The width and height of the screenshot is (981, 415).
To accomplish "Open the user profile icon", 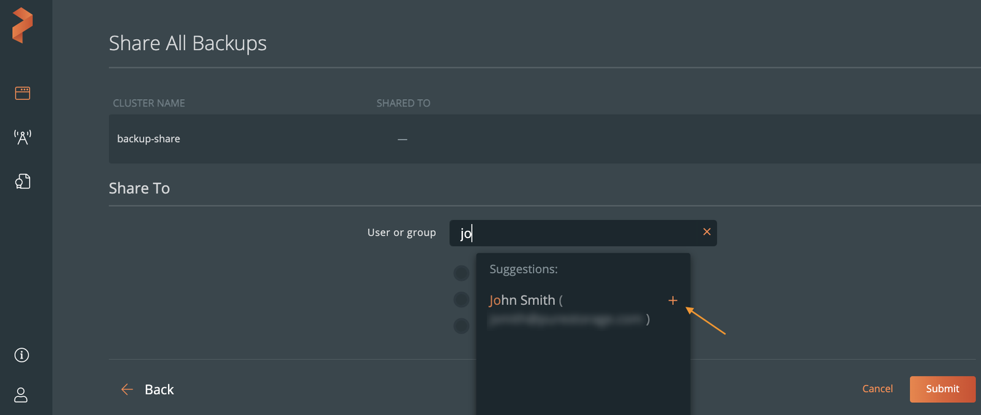I will 21,395.
